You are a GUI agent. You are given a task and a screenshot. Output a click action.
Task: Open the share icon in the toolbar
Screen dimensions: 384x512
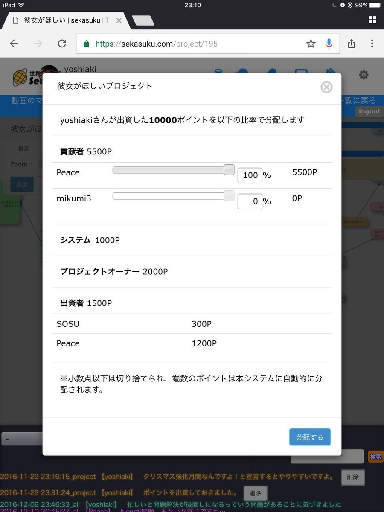351,44
